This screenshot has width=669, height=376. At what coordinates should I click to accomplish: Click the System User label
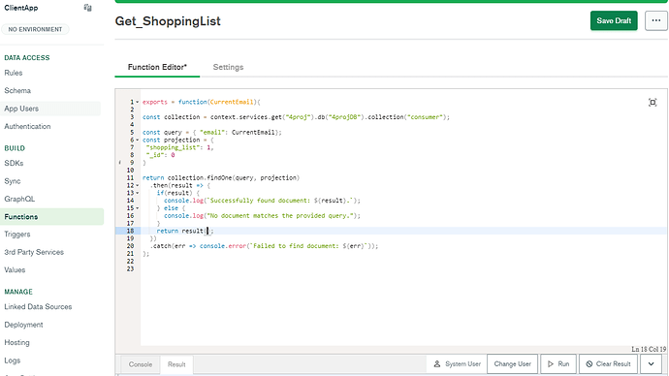[458, 364]
